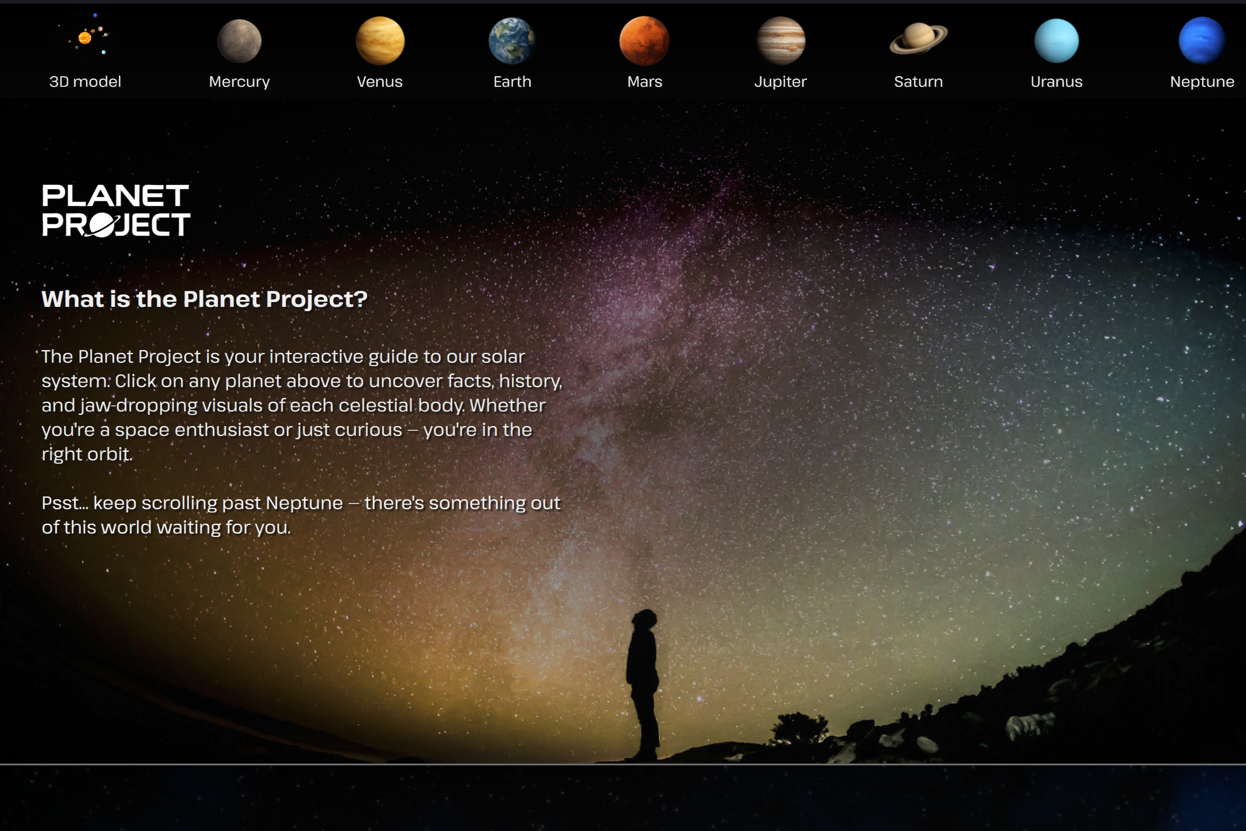Click the Jupiter planet image
Screen dimensions: 1246x831
click(780, 39)
